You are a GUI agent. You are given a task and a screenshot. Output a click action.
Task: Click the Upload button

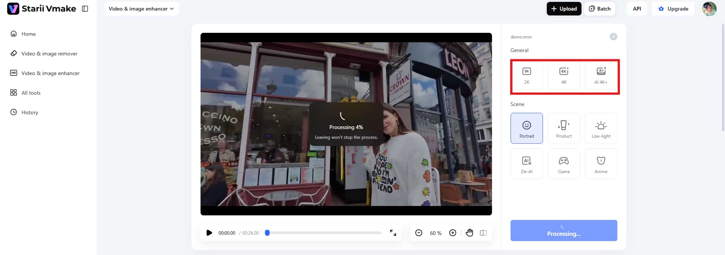[x=564, y=9]
